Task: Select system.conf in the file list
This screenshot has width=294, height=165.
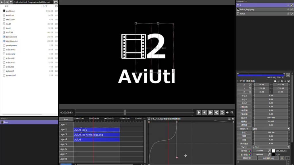Action: tap(11, 75)
